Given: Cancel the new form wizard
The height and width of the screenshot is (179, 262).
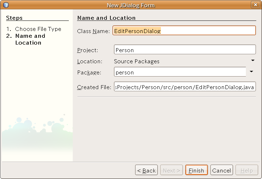Looking at the screenshot, I should (x=221, y=170).
